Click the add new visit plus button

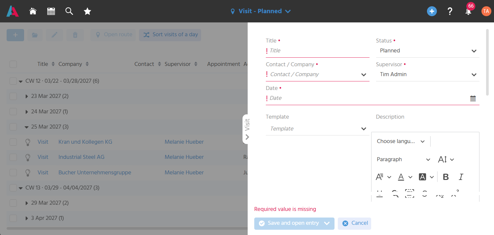[x=15, y=35]
